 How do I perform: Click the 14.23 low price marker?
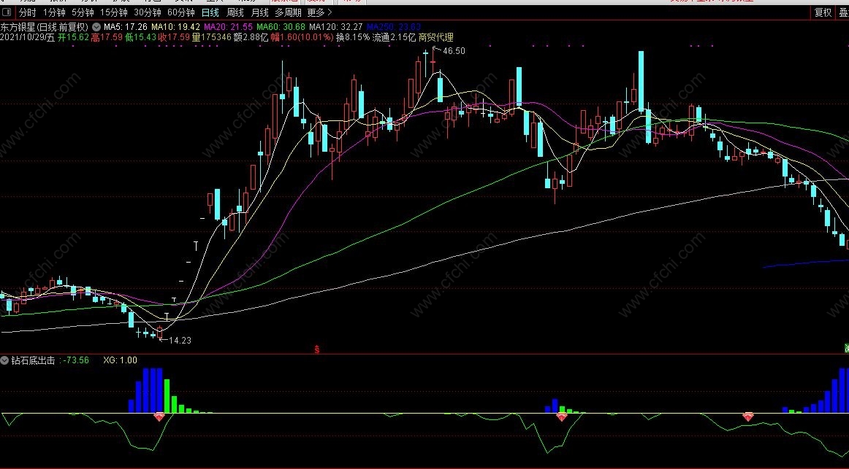point(180,341)
